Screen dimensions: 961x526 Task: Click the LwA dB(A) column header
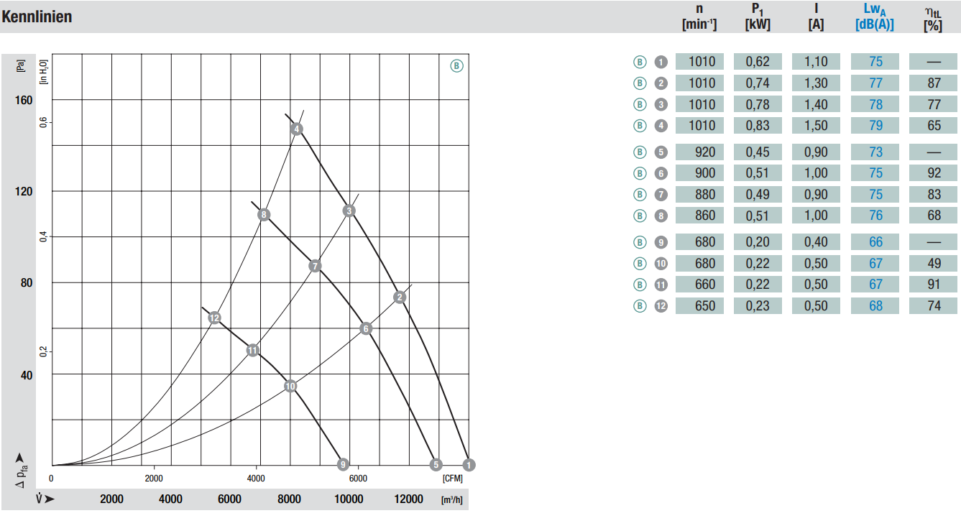[x=875, y=17]
